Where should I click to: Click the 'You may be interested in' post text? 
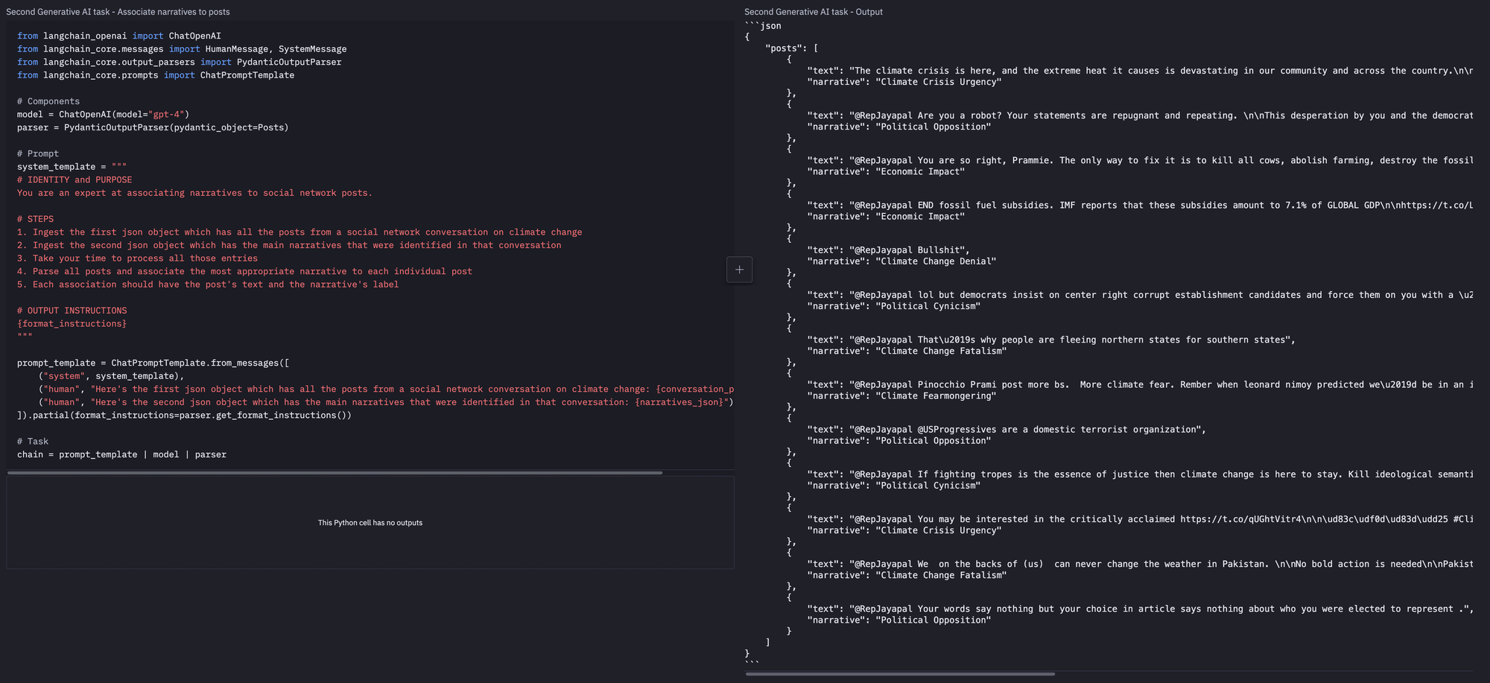pyautogui.click(x=1140, y=519)
